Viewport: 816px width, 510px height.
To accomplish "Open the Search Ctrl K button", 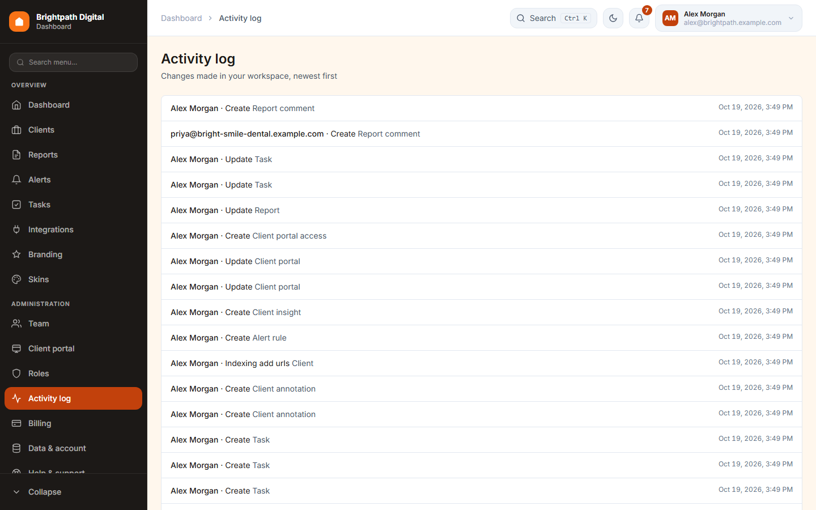I will pyautogui.click(x=554, y=18).
